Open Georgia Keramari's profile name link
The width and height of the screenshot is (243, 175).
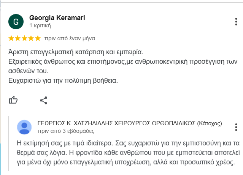(57, 18)
